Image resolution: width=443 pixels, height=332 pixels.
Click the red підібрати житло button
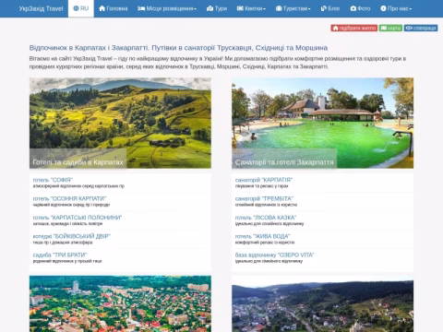[354, 28]
